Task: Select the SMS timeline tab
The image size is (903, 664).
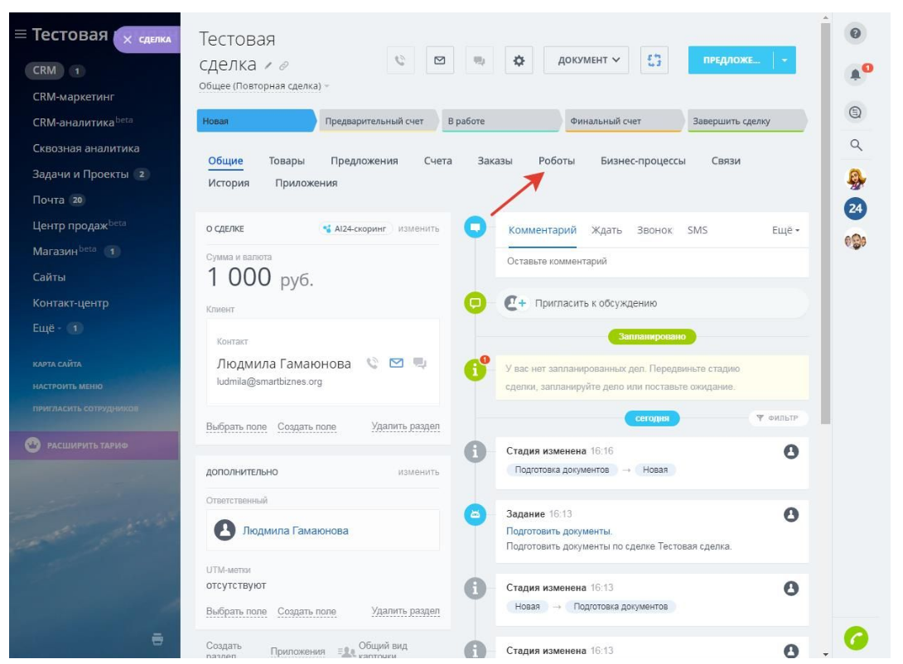Action: tap(698, 230)
